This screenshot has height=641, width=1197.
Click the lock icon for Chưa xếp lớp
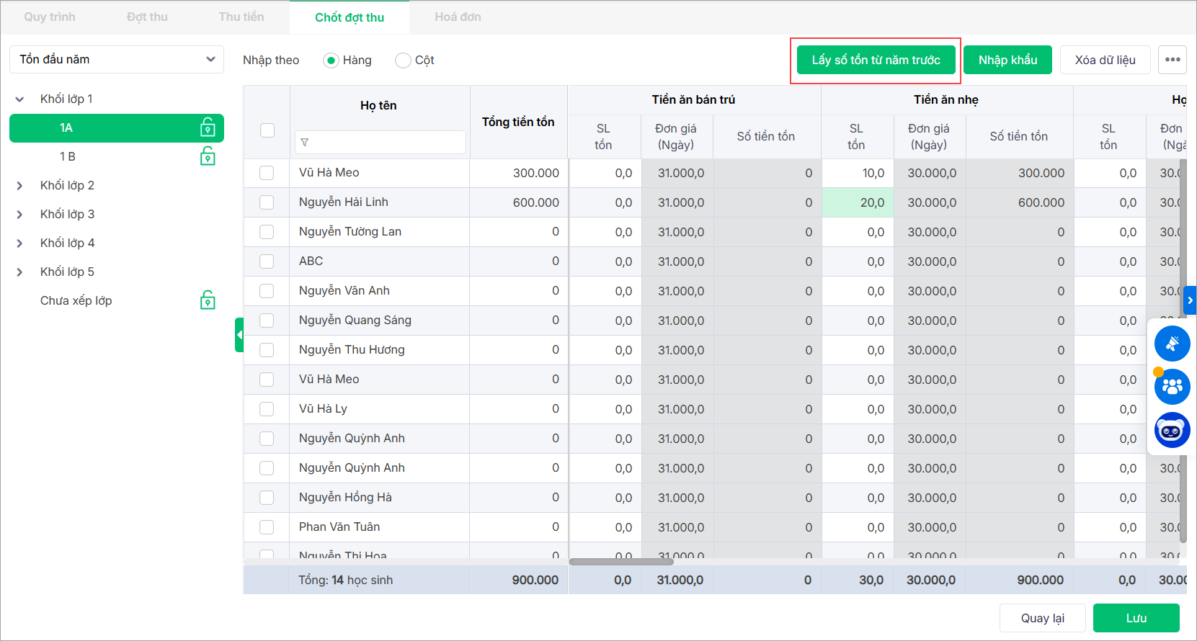(208, 300)
